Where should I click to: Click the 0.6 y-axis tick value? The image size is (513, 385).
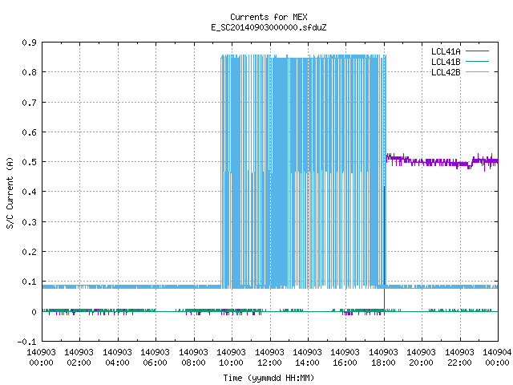coord(29,132)
